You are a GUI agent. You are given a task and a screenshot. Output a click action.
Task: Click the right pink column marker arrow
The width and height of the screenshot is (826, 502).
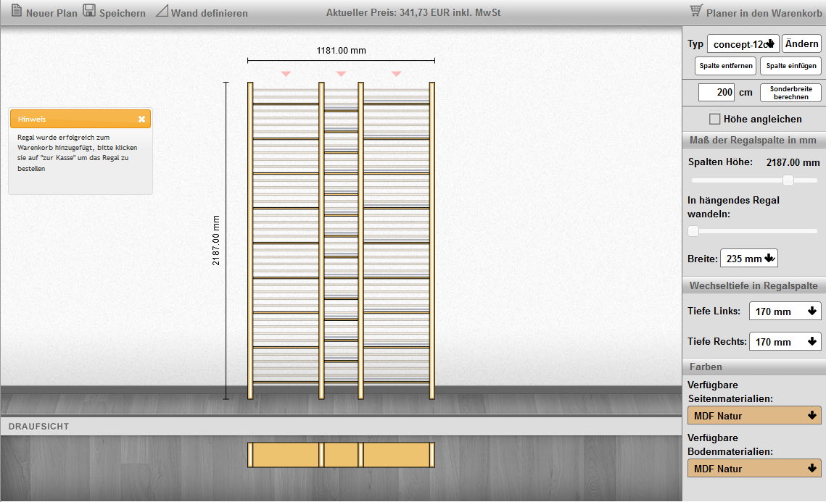[x=396, y=73]
